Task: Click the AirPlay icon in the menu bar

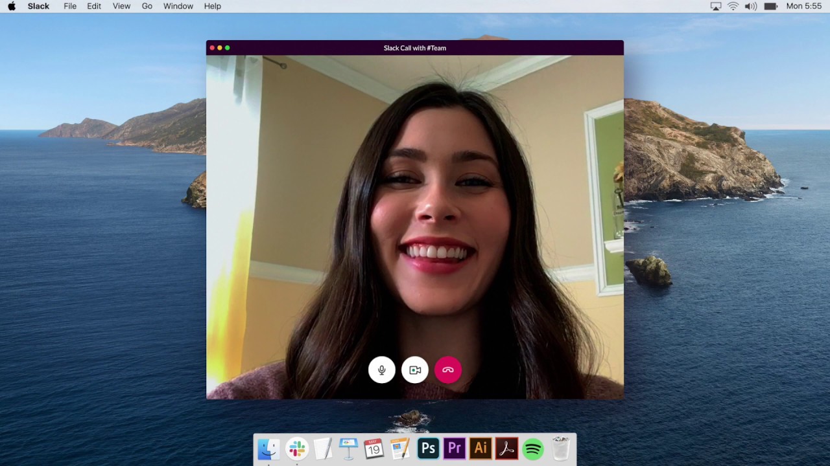Action: click(716, 6)
